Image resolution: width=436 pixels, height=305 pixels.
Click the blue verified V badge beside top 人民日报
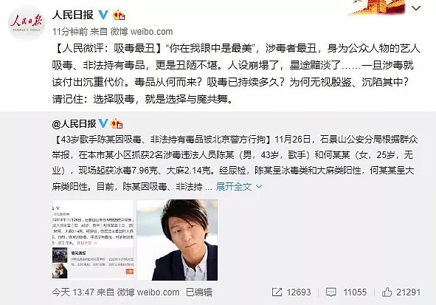(x=103, y=15)
